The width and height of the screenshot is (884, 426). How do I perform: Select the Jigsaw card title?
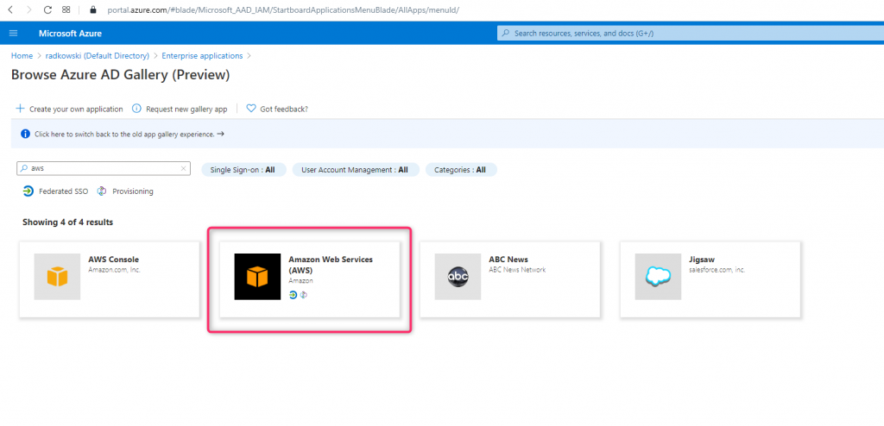[x=702, y=260]
